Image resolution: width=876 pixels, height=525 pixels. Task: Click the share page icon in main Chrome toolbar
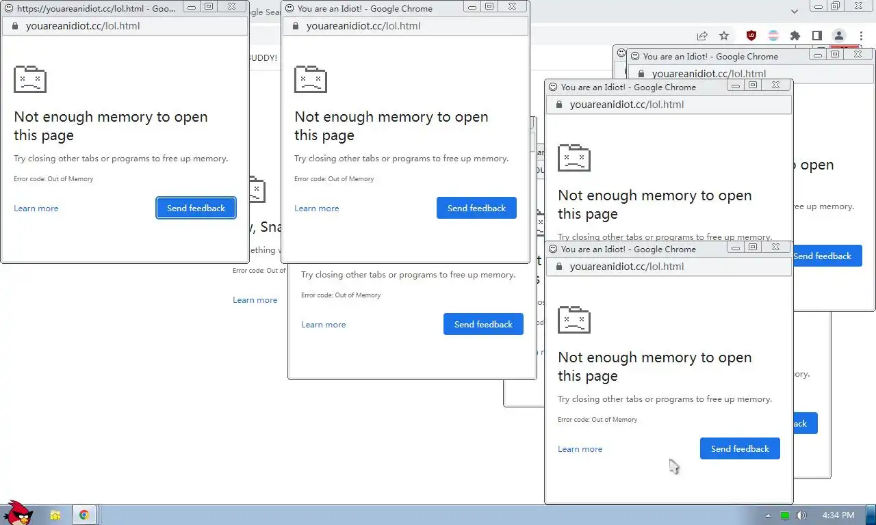tap(702, 36)
